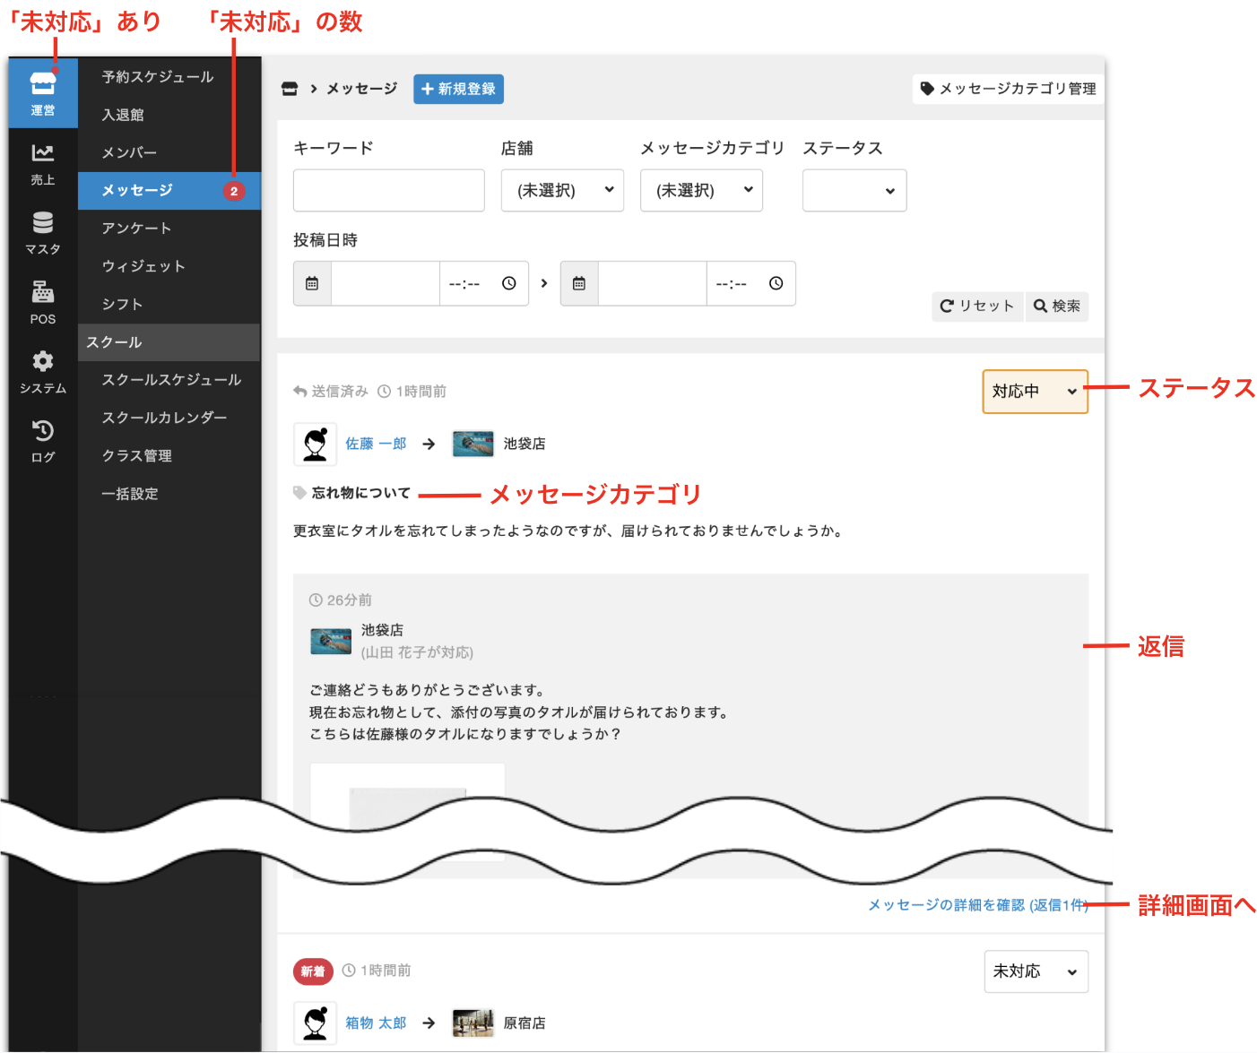This screenshot has width=1257, height=1053.
Task: Click the home breadcrumb store icon
Action: pyautogui.click(x=290, y=89)
